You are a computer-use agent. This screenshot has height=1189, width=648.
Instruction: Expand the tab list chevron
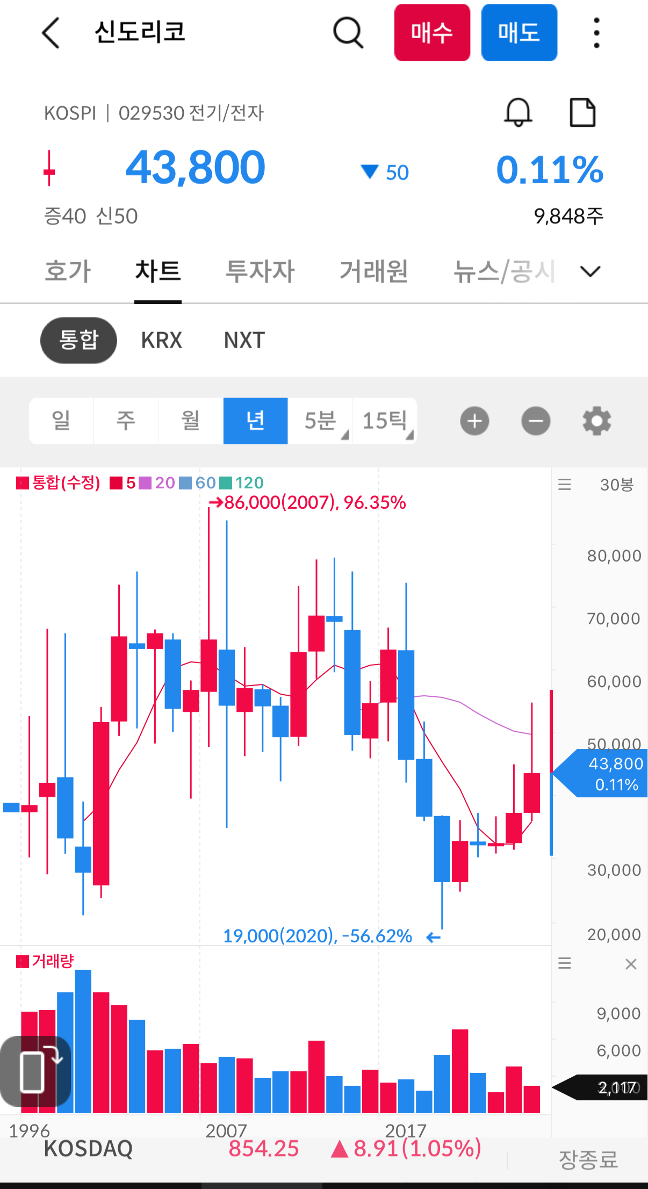tap(590, 271)
